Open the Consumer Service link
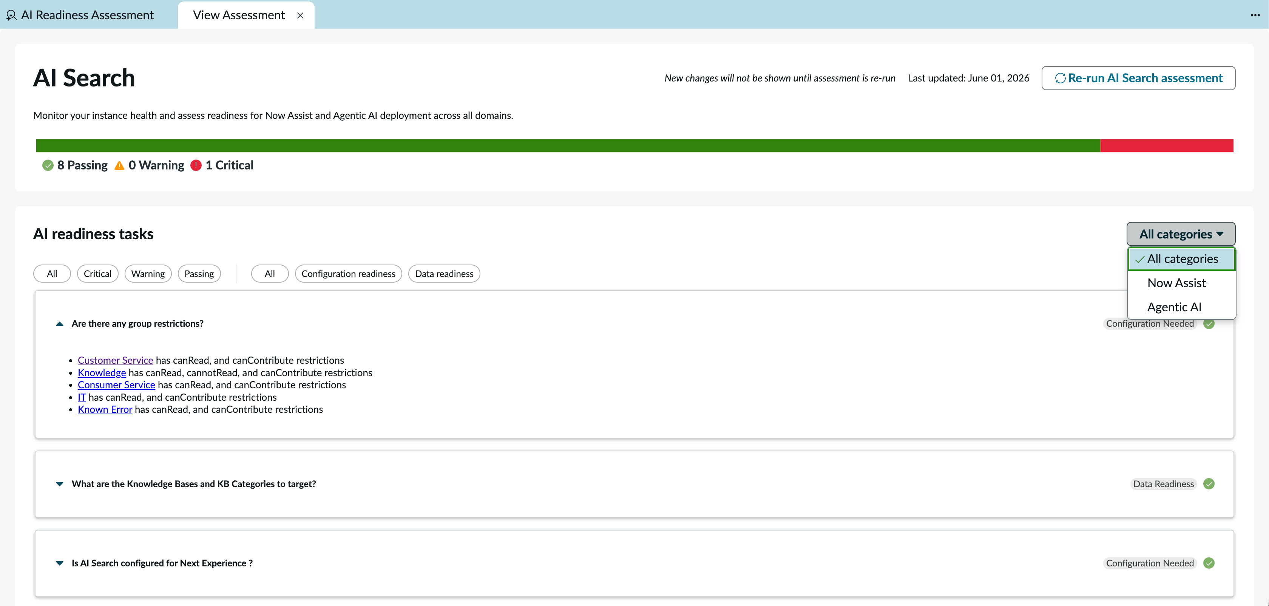 116,385
